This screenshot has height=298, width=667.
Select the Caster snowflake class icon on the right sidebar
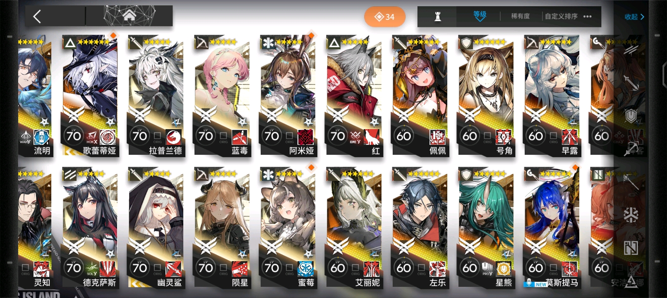[x=631, y=215]
